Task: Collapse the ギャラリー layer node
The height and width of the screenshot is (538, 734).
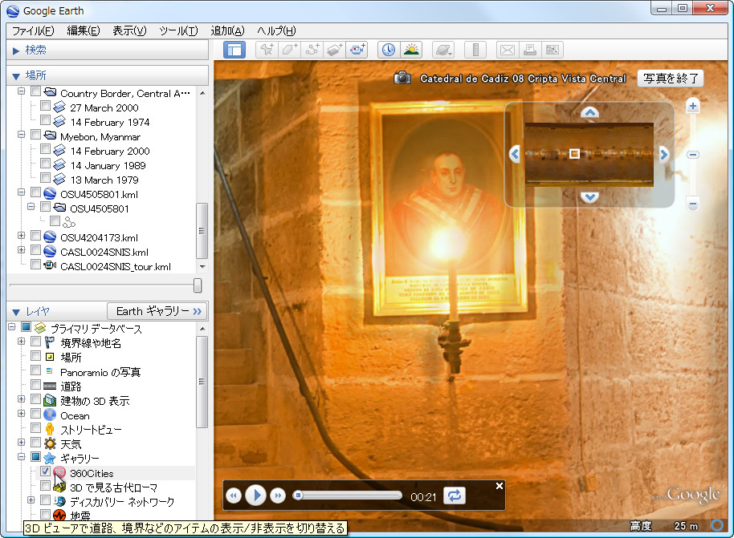Action: [x=21, y=457]
